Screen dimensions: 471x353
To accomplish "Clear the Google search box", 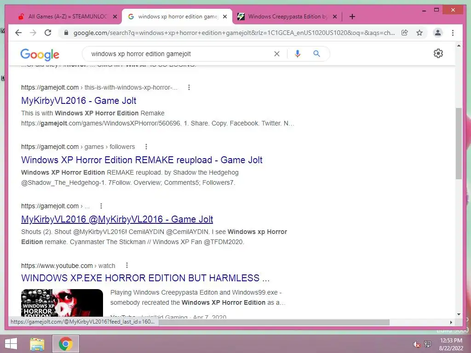I will coord(276,54).
